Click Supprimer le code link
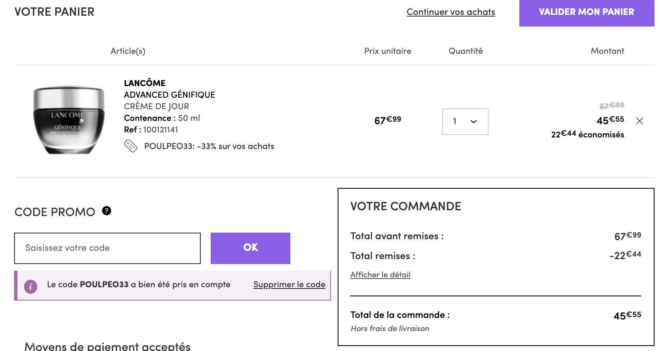The image size is (662, 351). point(290,285)
